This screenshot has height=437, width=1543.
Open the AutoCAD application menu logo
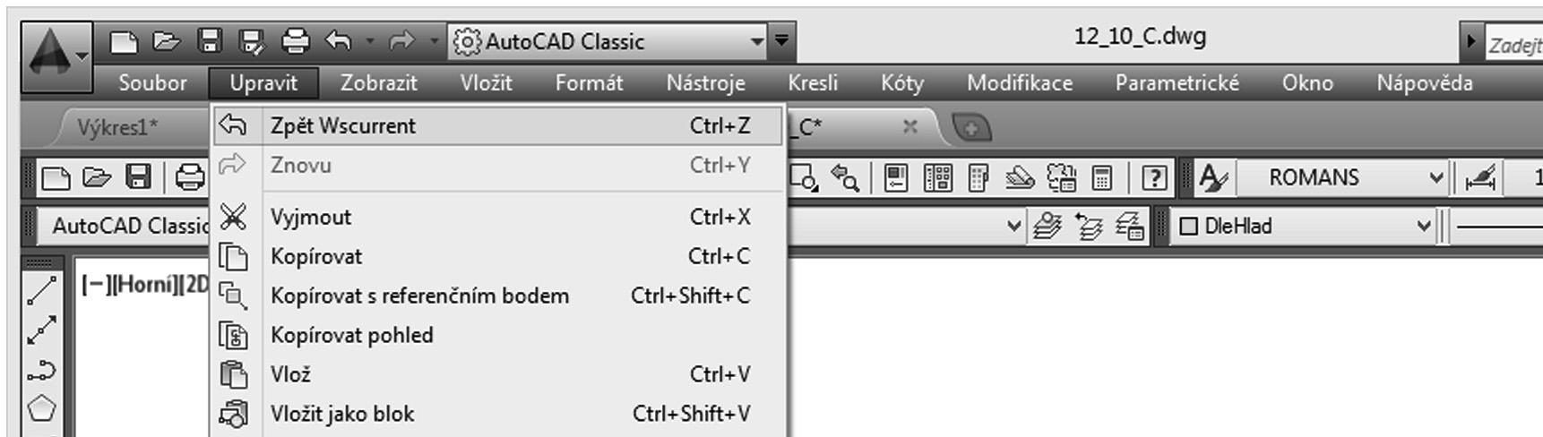tap(54, 56)
